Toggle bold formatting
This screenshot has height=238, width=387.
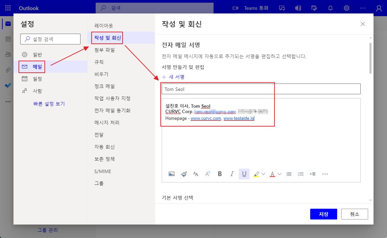[220, 174]
